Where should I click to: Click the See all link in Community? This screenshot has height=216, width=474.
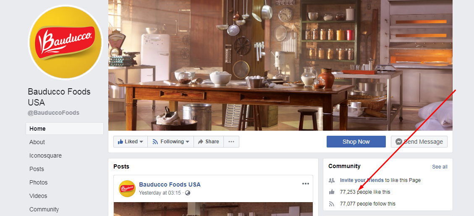coord(440,167)
